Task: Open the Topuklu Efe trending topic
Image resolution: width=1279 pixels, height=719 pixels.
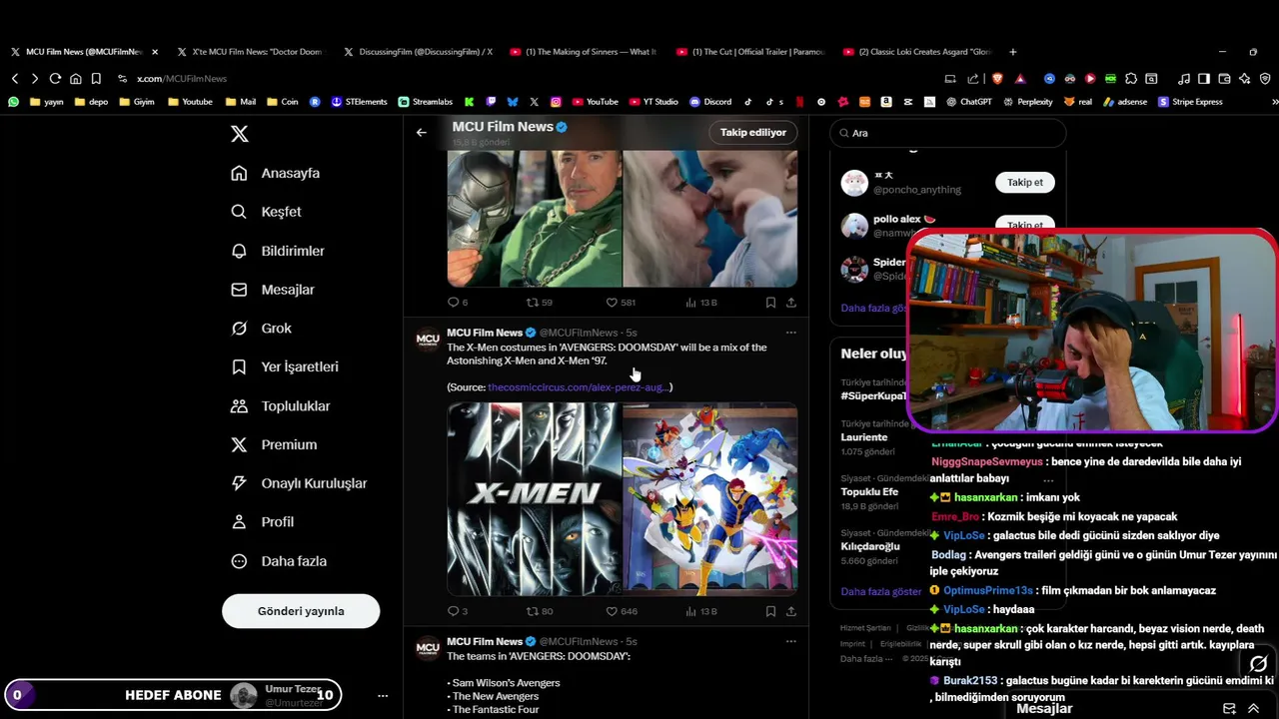Action: (869, 492)
